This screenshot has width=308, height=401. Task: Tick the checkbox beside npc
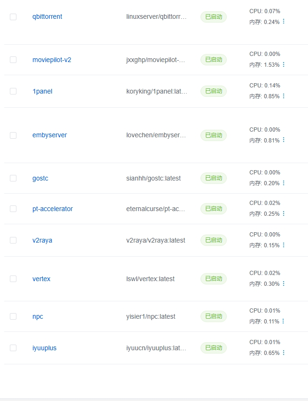click(x=13, y=316)
